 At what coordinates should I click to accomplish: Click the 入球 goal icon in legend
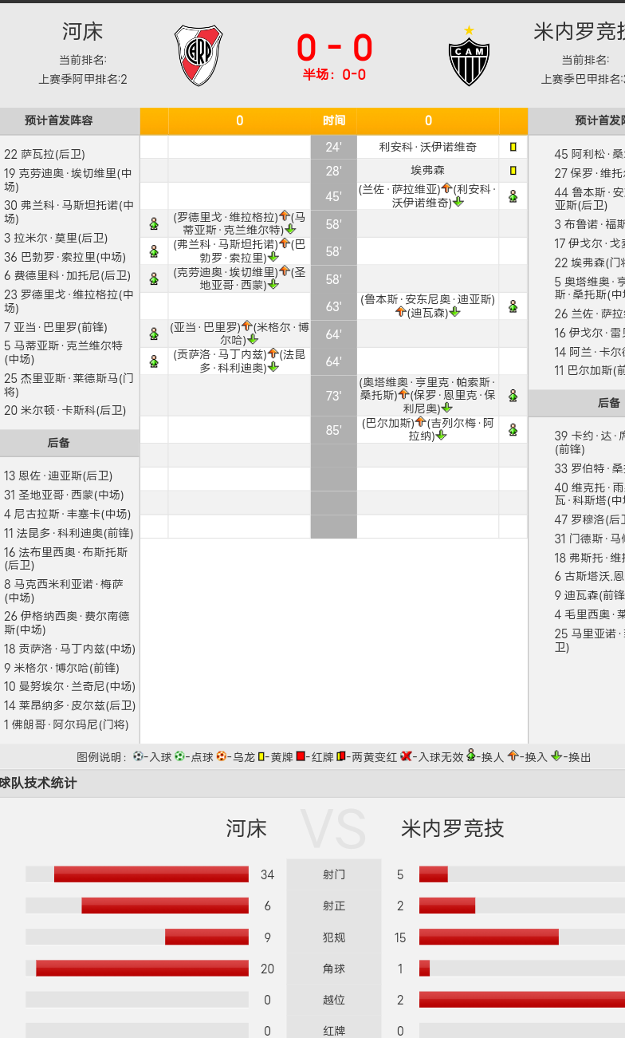click(x=138, y=756)
